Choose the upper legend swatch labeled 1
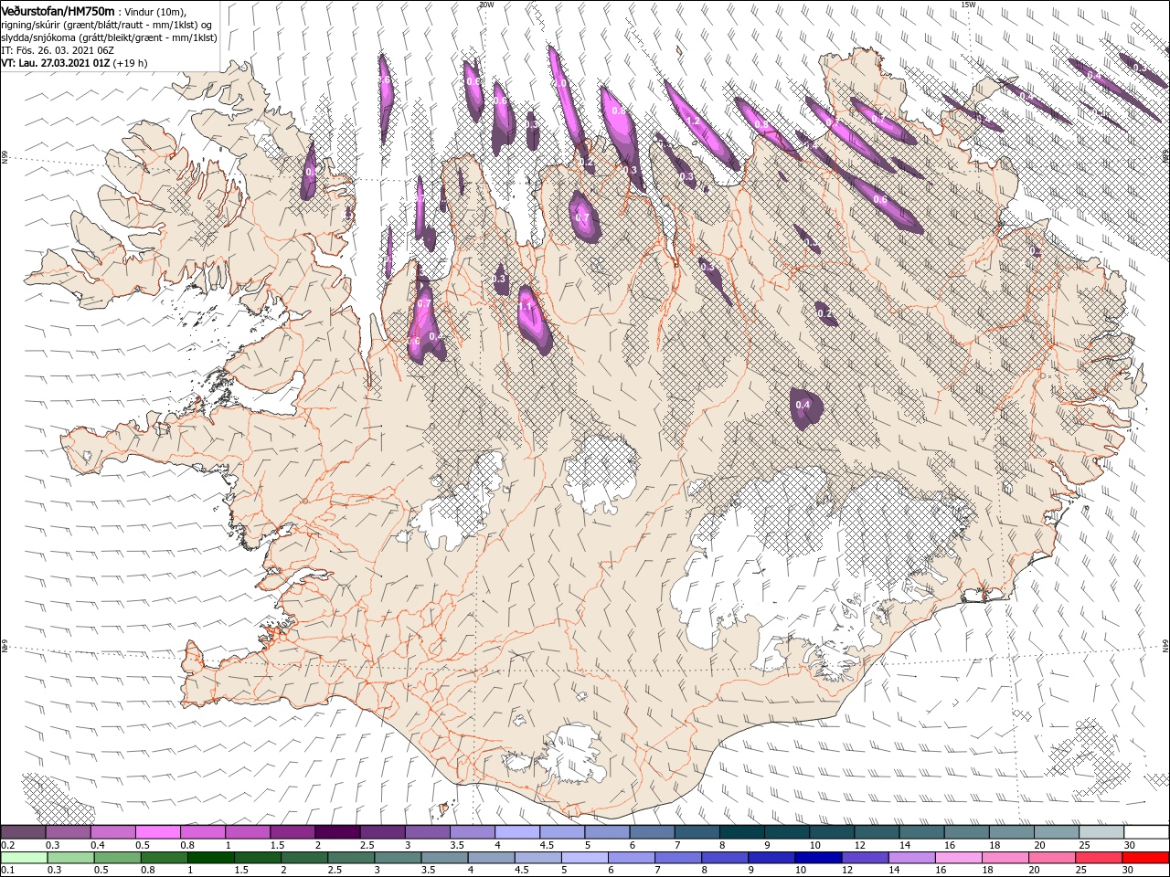 [x=248, y=832]
